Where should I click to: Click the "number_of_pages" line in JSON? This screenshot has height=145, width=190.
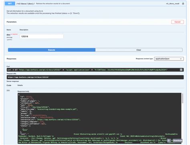(x=30, y=101)
